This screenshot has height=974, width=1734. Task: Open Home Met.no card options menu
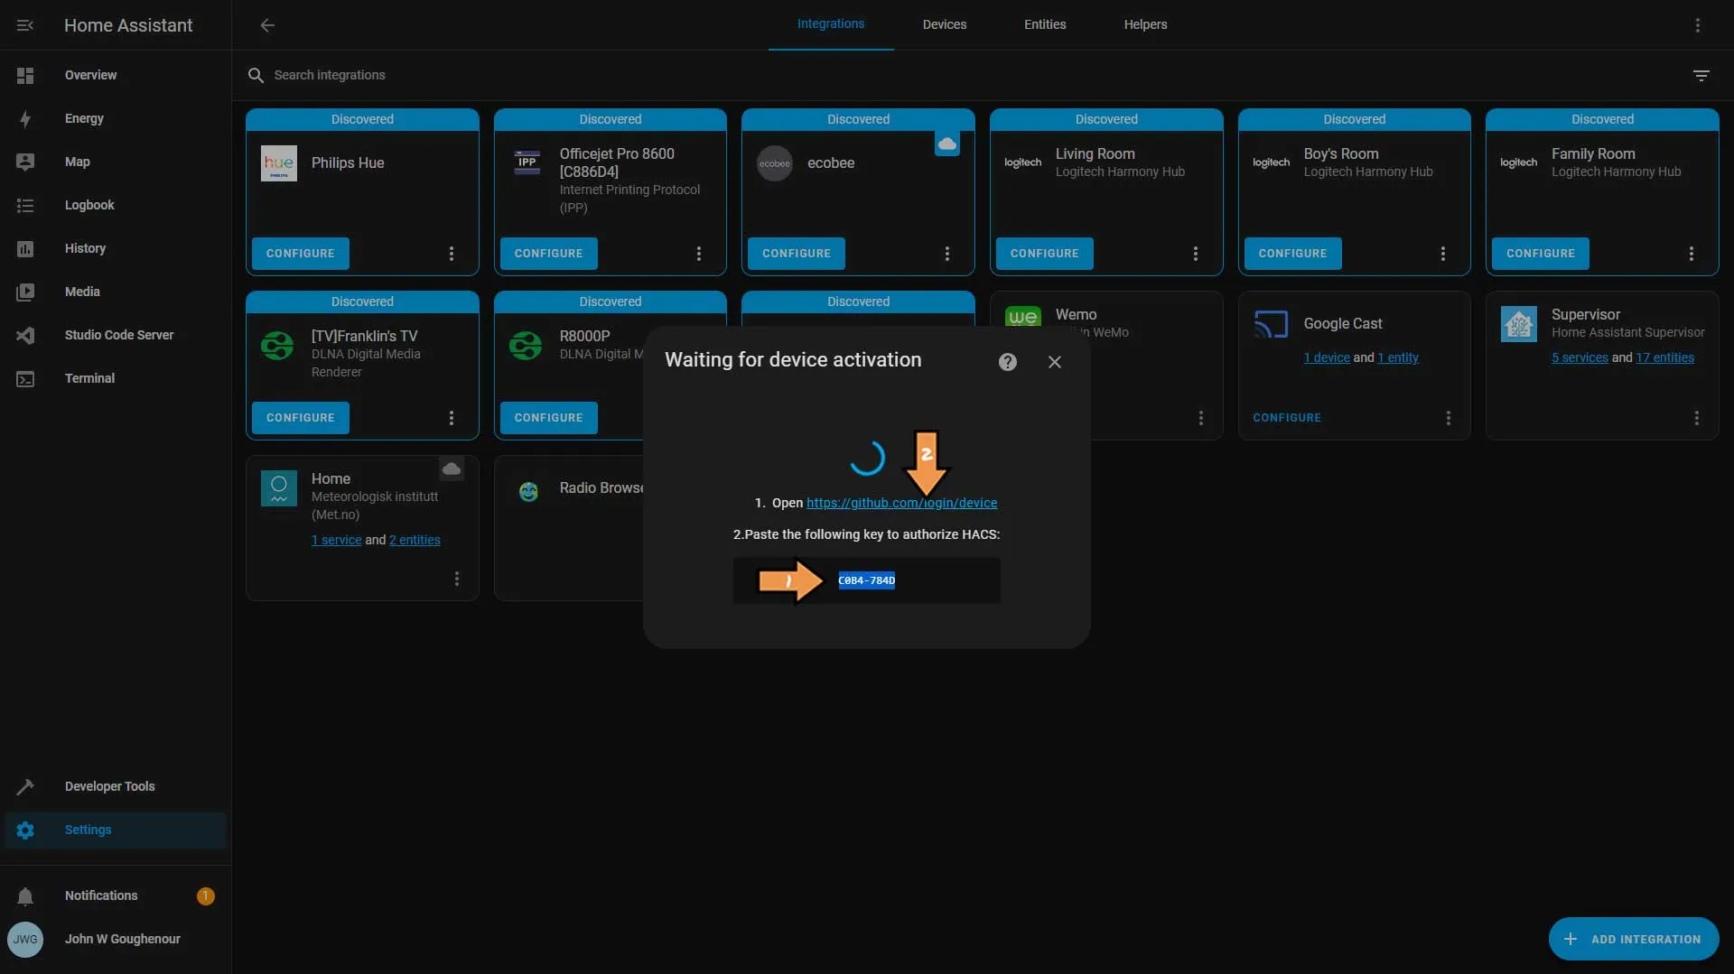tap(457, 579)
